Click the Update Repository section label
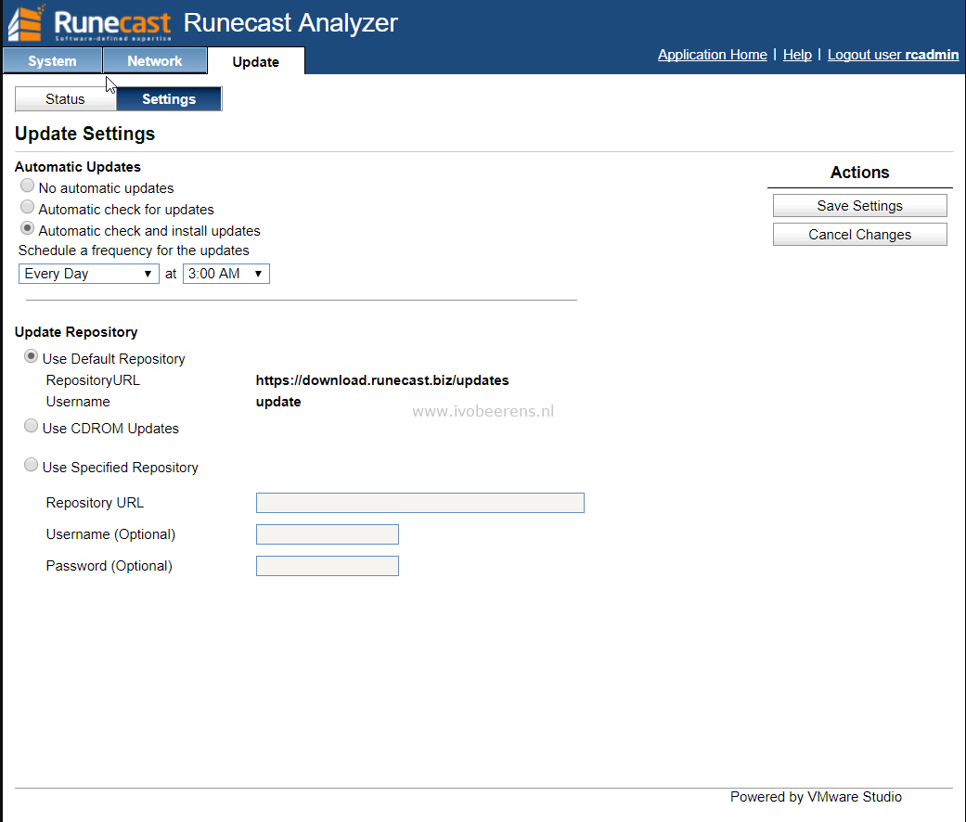Screen dimensions: 966x822 point(76,332)
